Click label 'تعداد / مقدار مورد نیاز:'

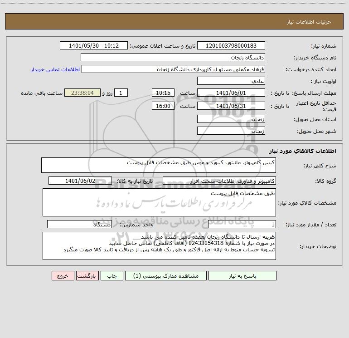click(x=311, y=225)
